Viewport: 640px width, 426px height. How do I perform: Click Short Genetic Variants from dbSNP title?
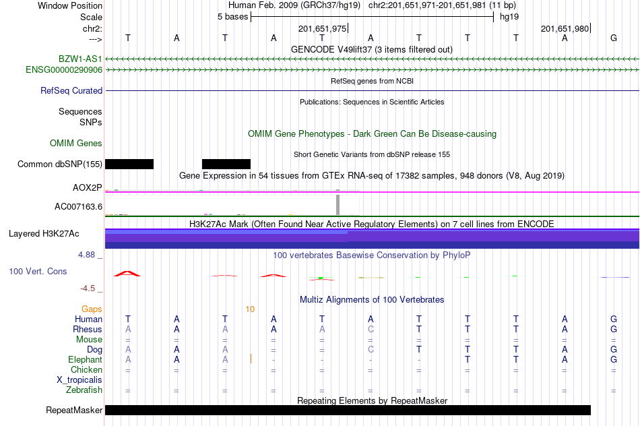(x=372, y=154)
